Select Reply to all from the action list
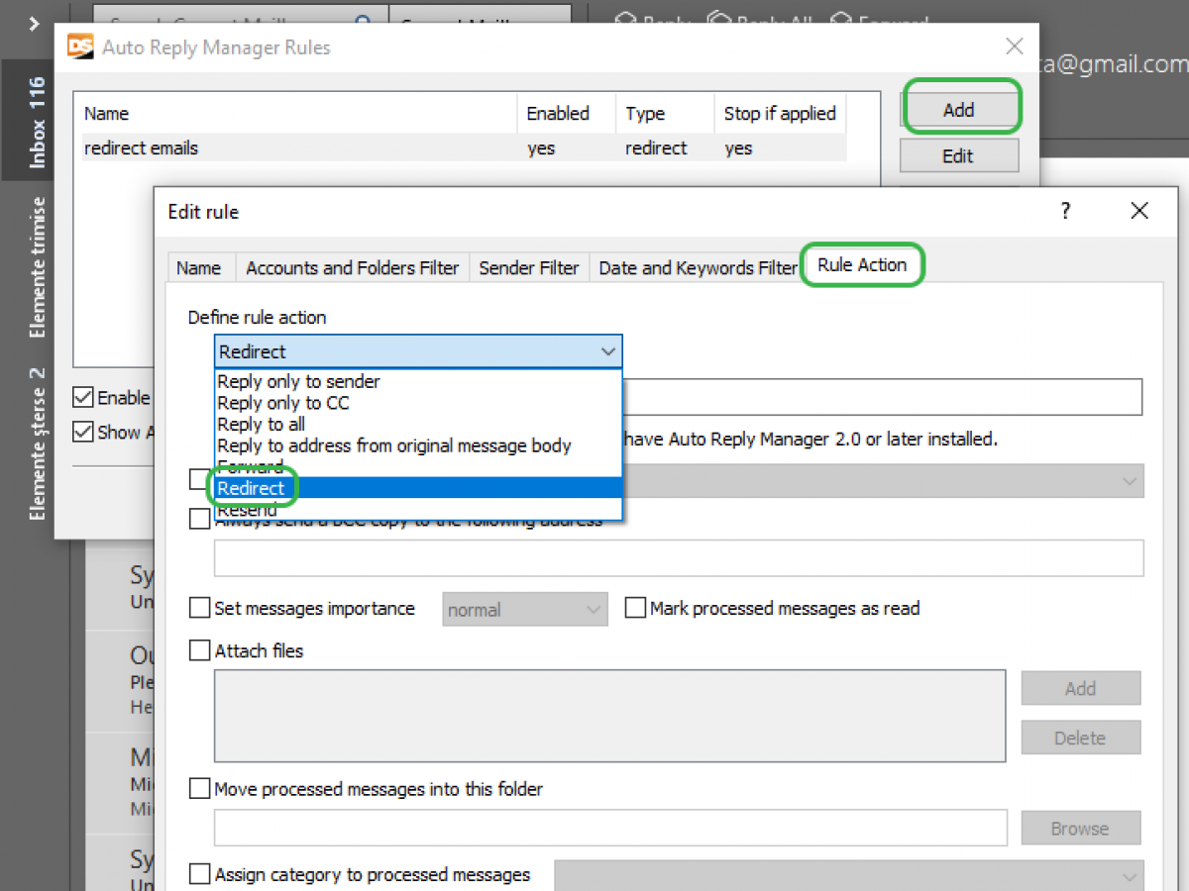 click(x=261, y=424)
